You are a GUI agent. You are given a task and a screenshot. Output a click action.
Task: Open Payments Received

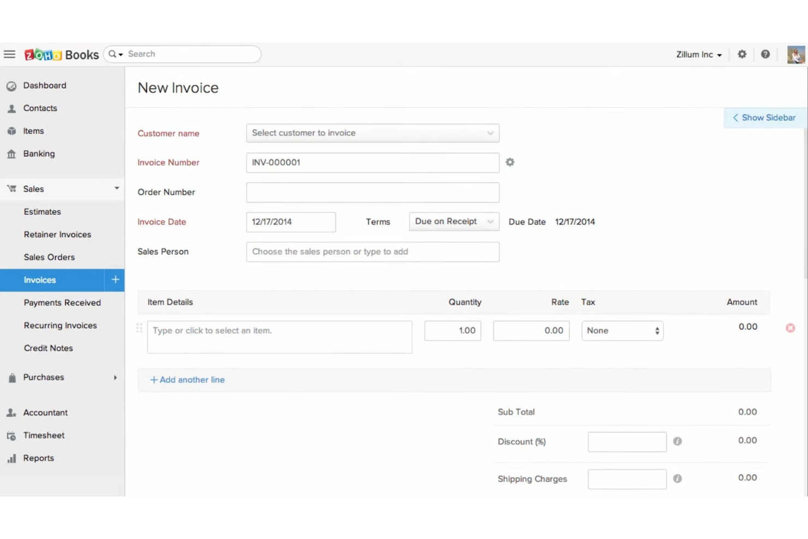pyautogui.click(x=62, y=303)
